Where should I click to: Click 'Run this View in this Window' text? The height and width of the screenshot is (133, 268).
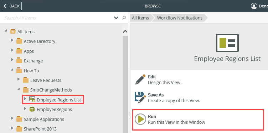(176, 122)
